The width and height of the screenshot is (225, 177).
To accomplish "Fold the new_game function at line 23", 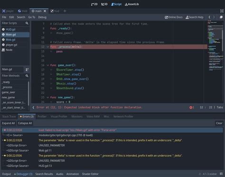I will click(x=47, y=97).
